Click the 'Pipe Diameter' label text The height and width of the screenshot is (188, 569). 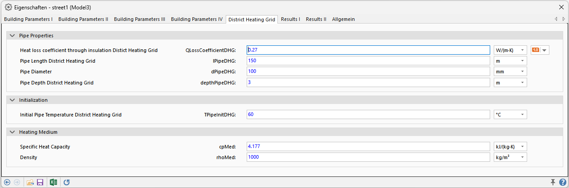click(x=36, y=72)
